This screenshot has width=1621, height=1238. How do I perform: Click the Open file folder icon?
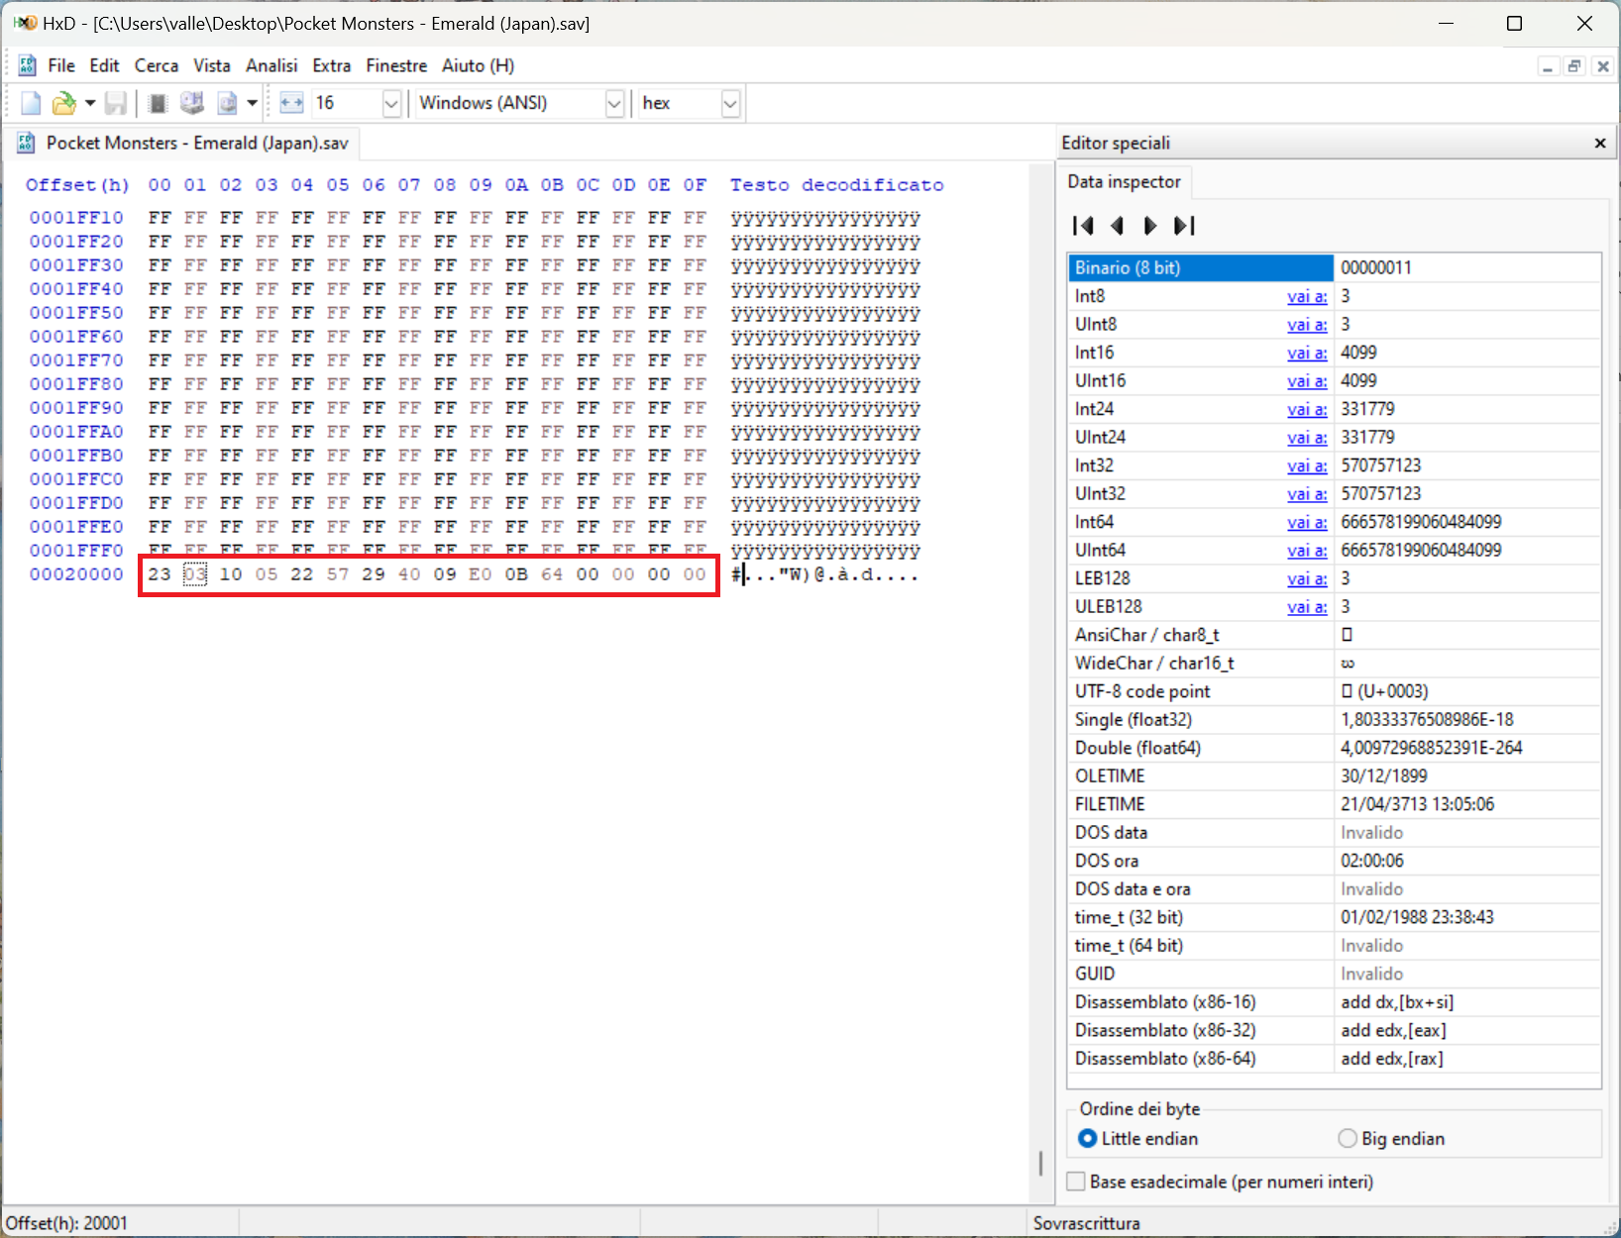(63, 103)
